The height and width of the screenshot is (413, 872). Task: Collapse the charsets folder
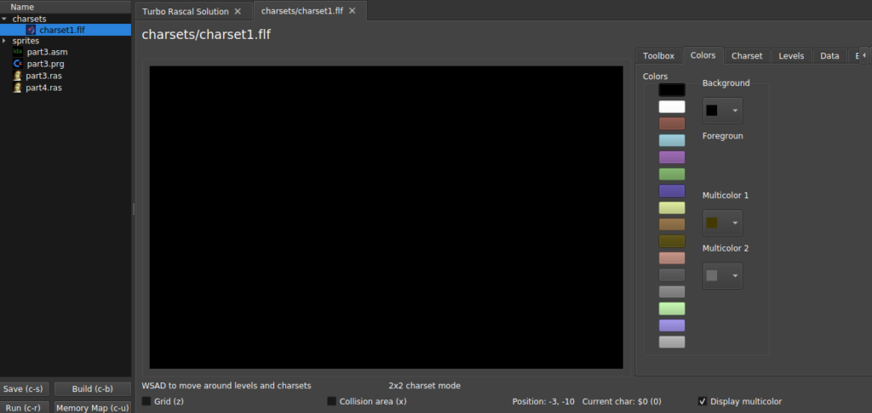(4, 19)
